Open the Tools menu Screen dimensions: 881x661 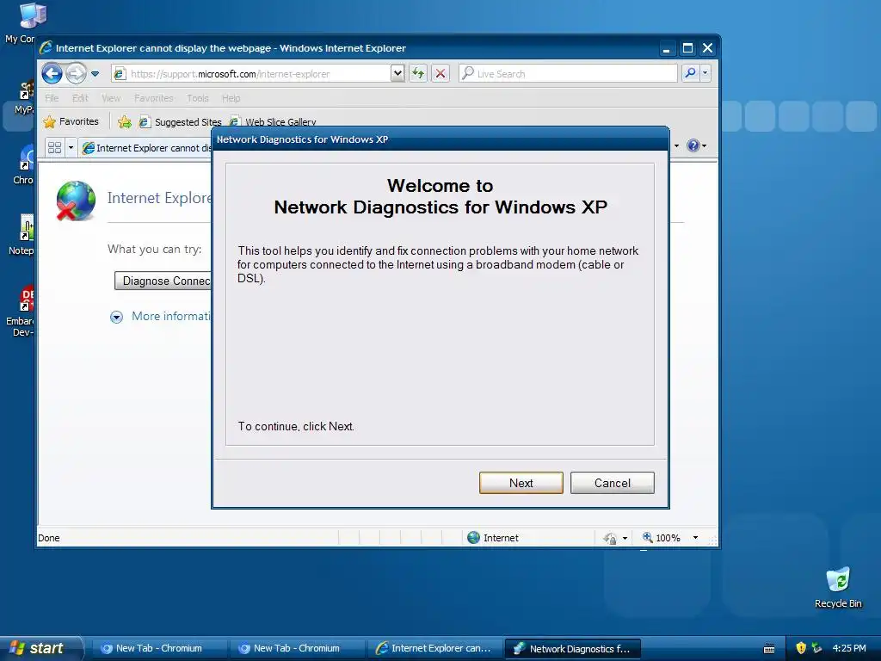tap(198, 98)
